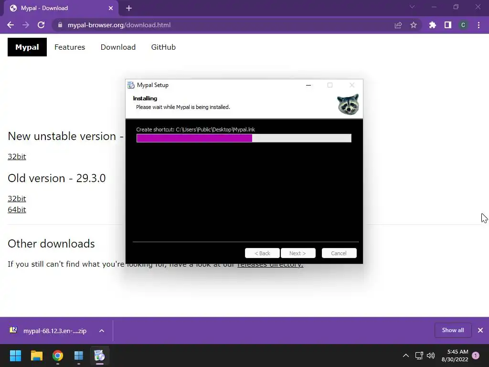Click the Chrome taskbar icon
Viewport: 489px width, 367px height.
click(x=58, y=356)
